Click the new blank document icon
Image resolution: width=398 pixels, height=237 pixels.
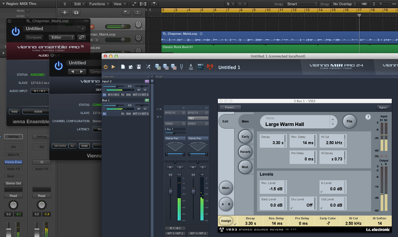pyautogui.click(x=123, y=67)
